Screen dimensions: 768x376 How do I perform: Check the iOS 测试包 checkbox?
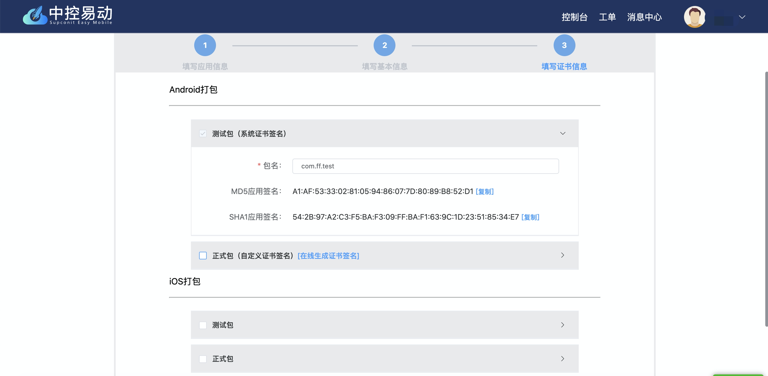(203, 325)
